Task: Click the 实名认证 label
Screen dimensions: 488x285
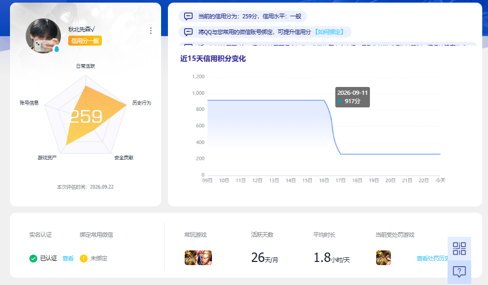Action: [40, 235]
